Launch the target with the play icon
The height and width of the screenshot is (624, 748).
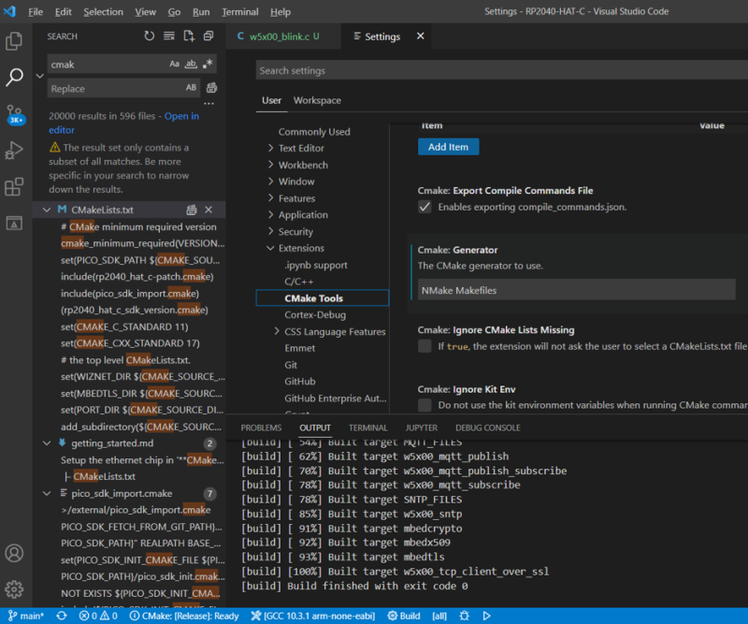click(486, 616)
